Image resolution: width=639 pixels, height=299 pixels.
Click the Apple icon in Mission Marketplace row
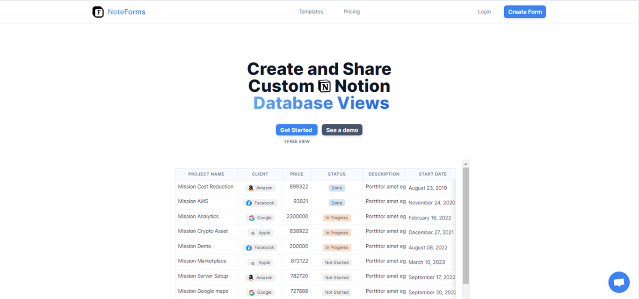[x=253, y=263]
